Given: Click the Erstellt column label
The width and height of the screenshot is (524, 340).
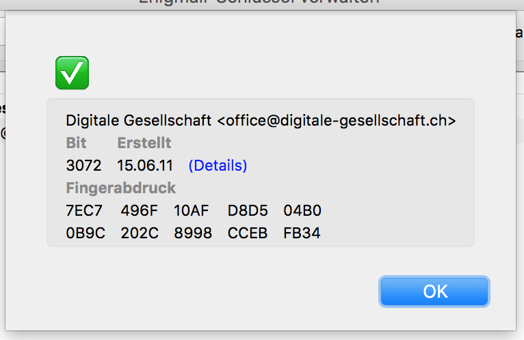Looking at the screenshot, I should (144, 143).
